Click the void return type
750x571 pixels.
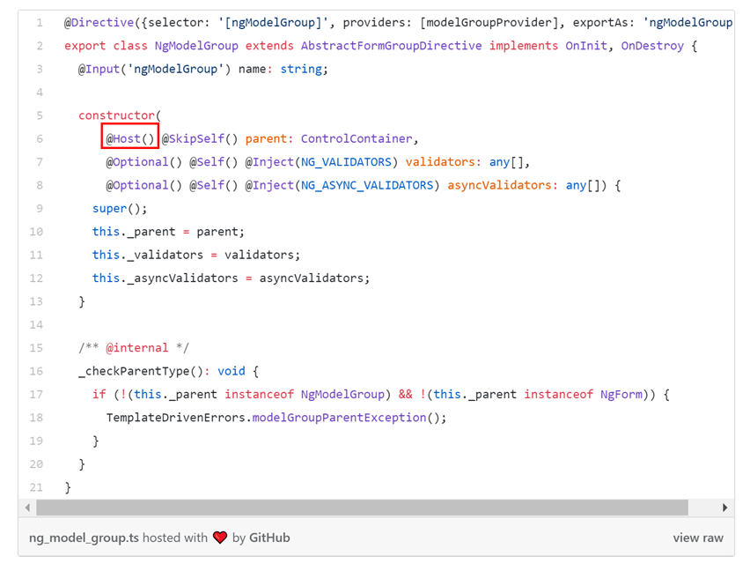click(232, 371)
